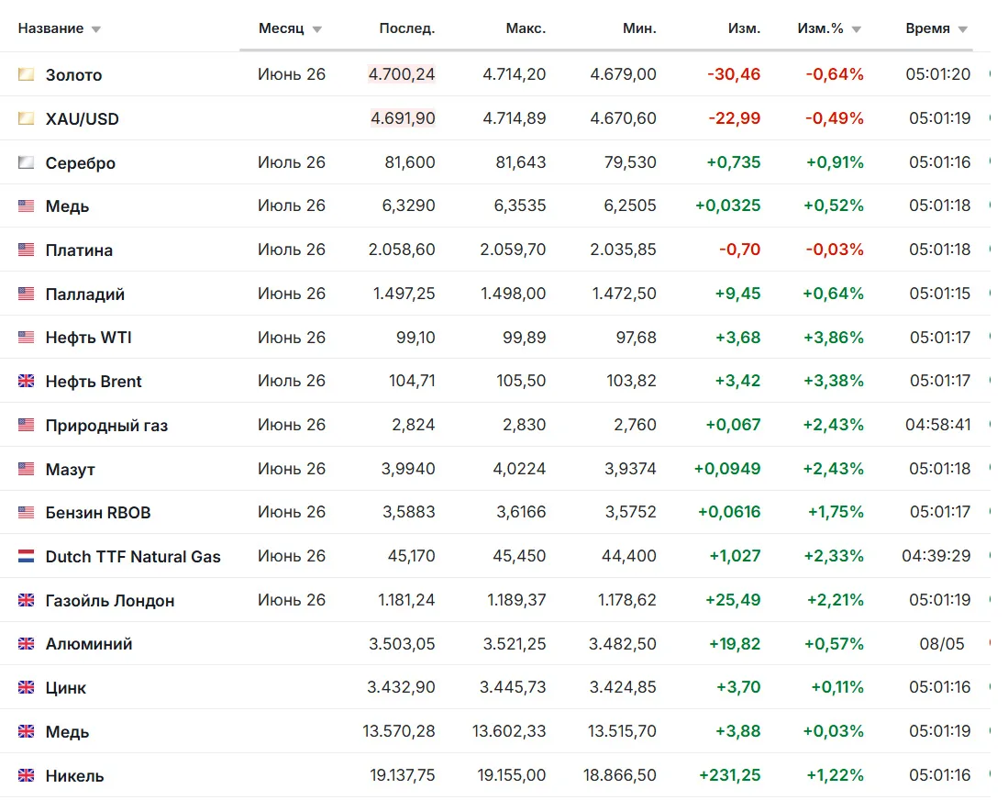Click the UK flag icon beside Никель
The image size is (1008, 800).
27,775
